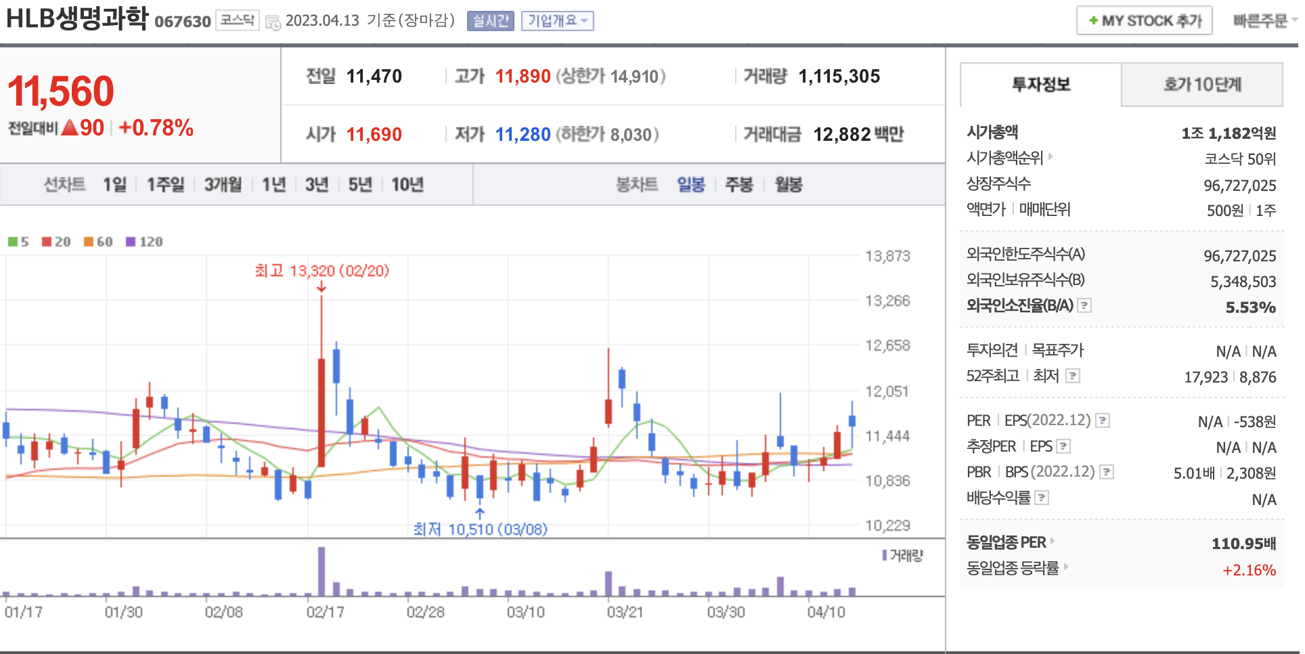1305x654 pixels.
Task: Expand the 동일업종 PER arrow link
Action: 1053,542
